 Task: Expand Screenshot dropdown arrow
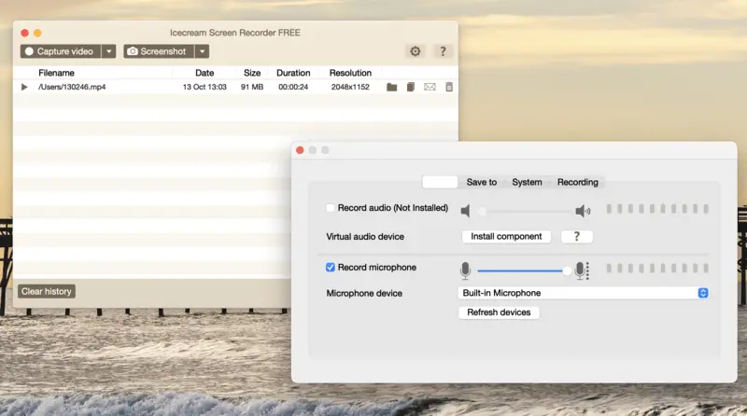click(x=202, y=51)
